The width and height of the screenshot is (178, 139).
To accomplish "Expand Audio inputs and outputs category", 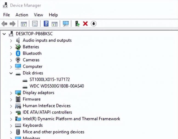I will (x=11, y=41).
